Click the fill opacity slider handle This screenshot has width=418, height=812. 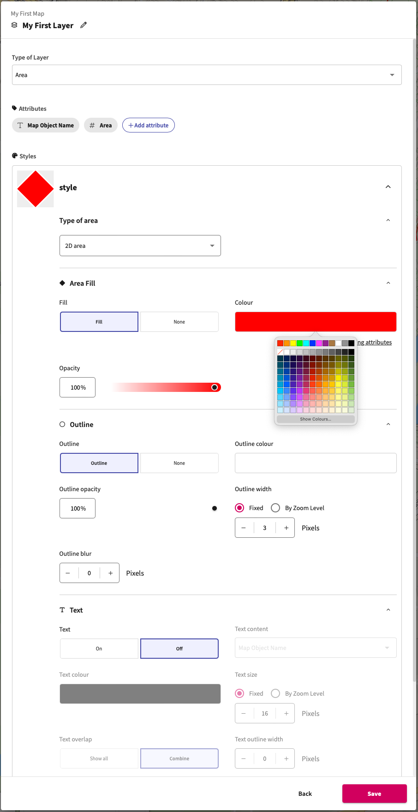point(215,387)
